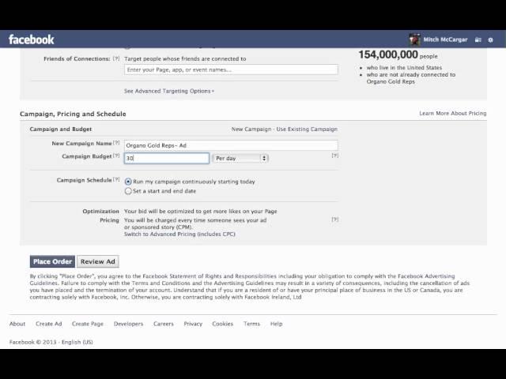
Task: Focus the New Campaign Name field
Action: (x=231, y=145)
